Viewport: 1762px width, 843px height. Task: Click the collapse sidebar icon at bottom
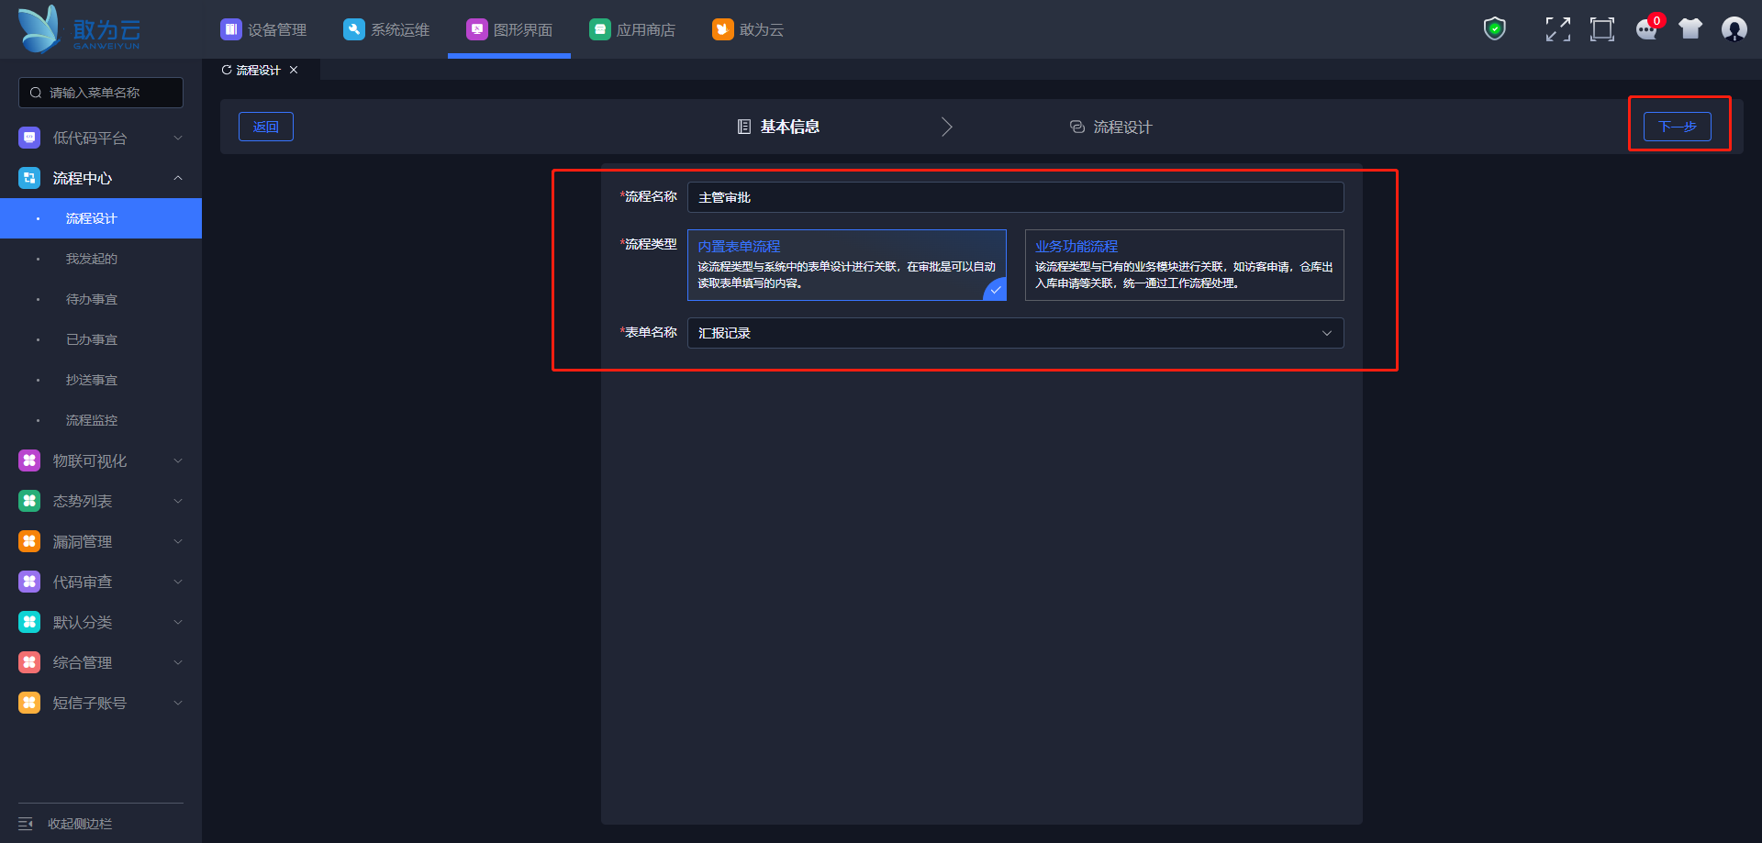(x=26, y=824)
